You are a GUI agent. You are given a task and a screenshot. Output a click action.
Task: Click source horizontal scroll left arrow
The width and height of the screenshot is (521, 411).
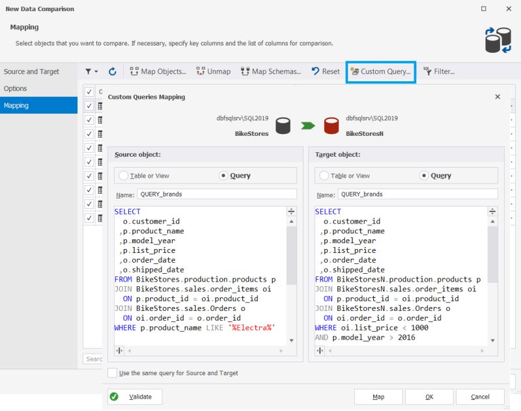click(x=129, y=351)
